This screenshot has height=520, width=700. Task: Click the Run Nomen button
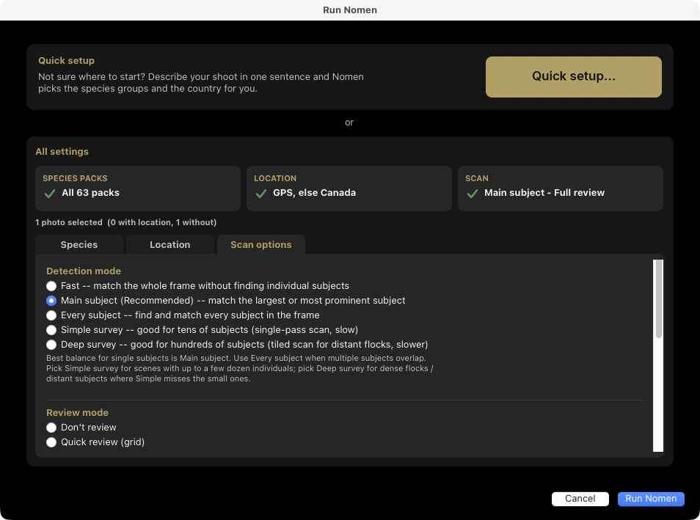[x=650, y=499]
